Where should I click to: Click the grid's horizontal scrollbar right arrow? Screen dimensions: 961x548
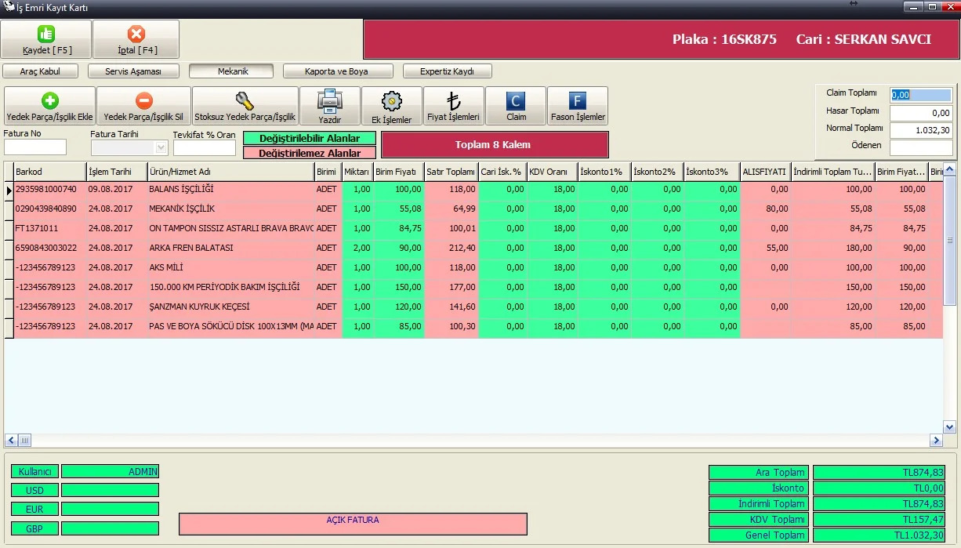click(936, 441)
